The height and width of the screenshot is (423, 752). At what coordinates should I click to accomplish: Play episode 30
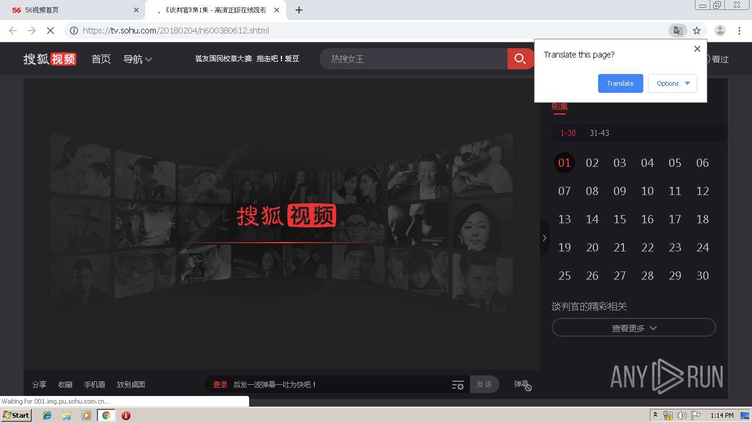(703, 276)
